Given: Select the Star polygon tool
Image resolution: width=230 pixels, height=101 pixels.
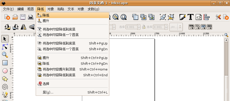Looking at the screenshot, I should tap(5, 79).
